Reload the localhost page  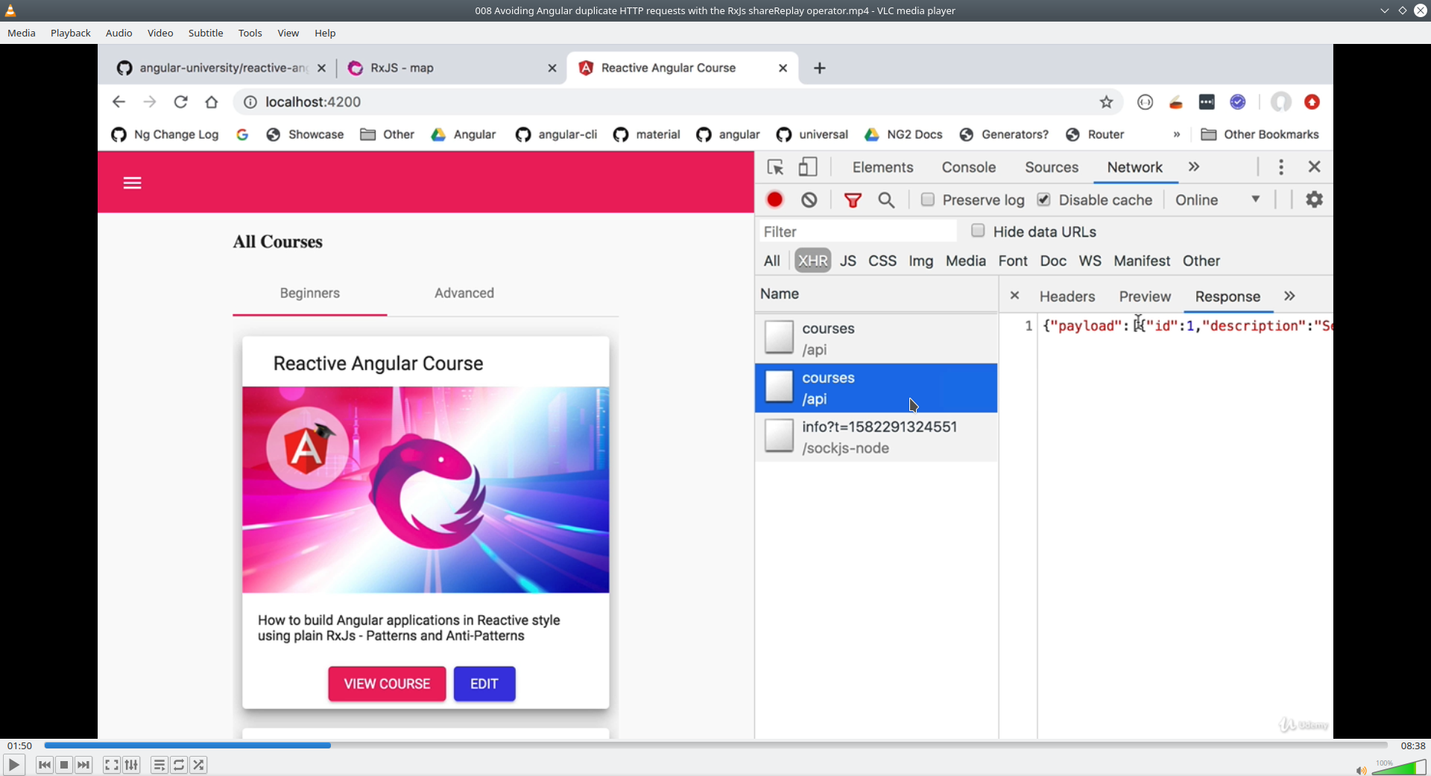(x=180, y=102)
